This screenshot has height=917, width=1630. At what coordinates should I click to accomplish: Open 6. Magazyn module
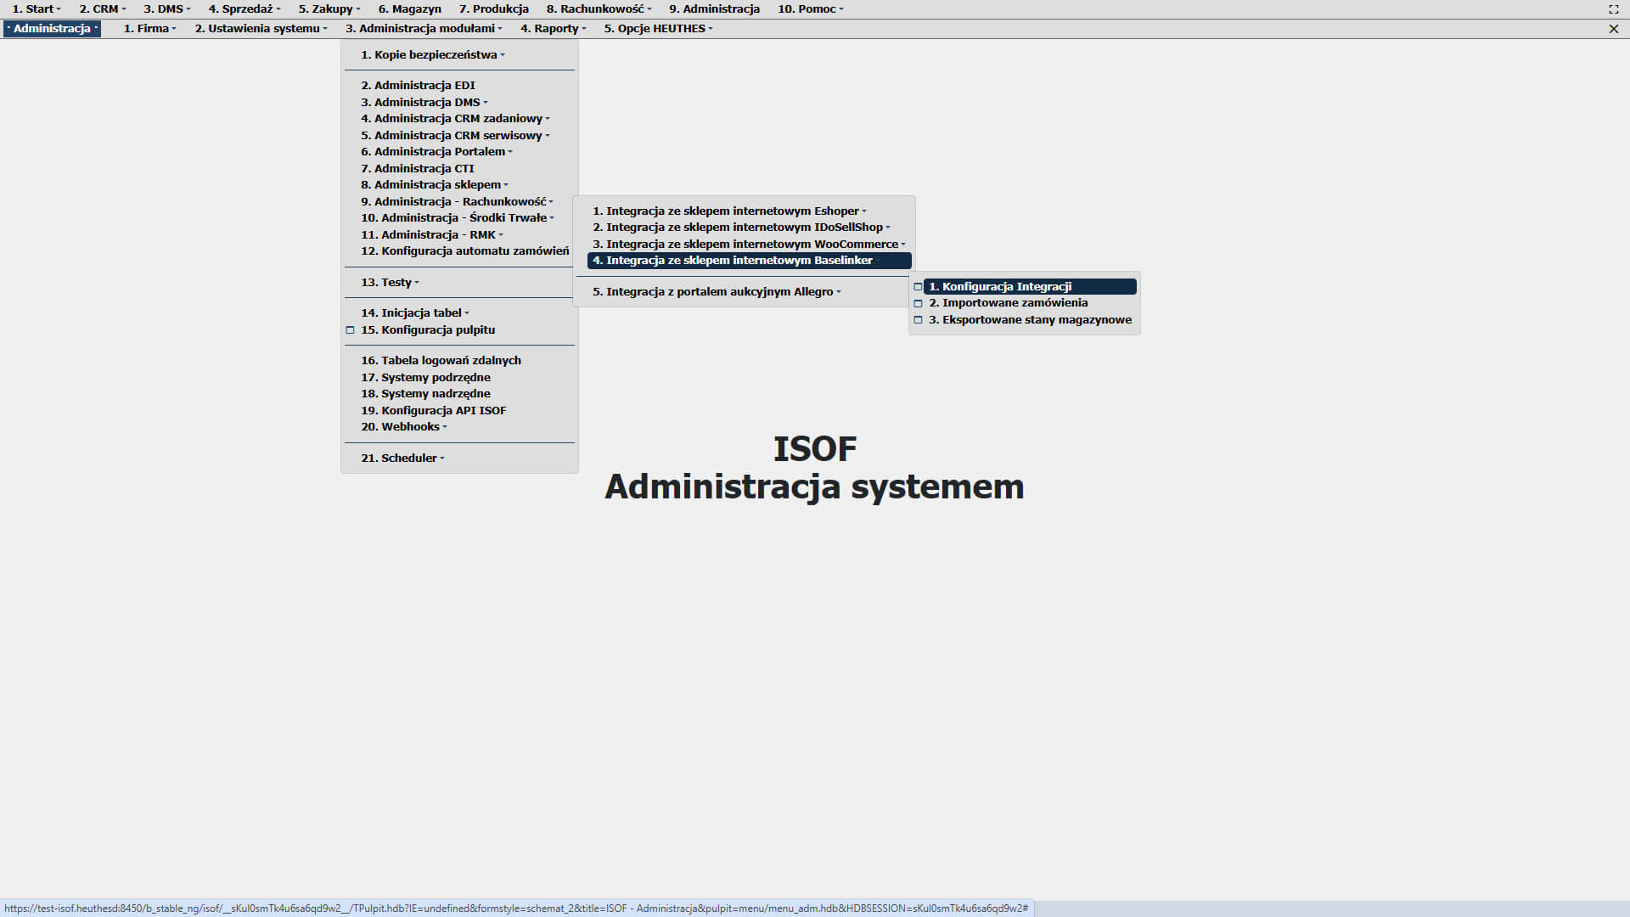point(410,9)
